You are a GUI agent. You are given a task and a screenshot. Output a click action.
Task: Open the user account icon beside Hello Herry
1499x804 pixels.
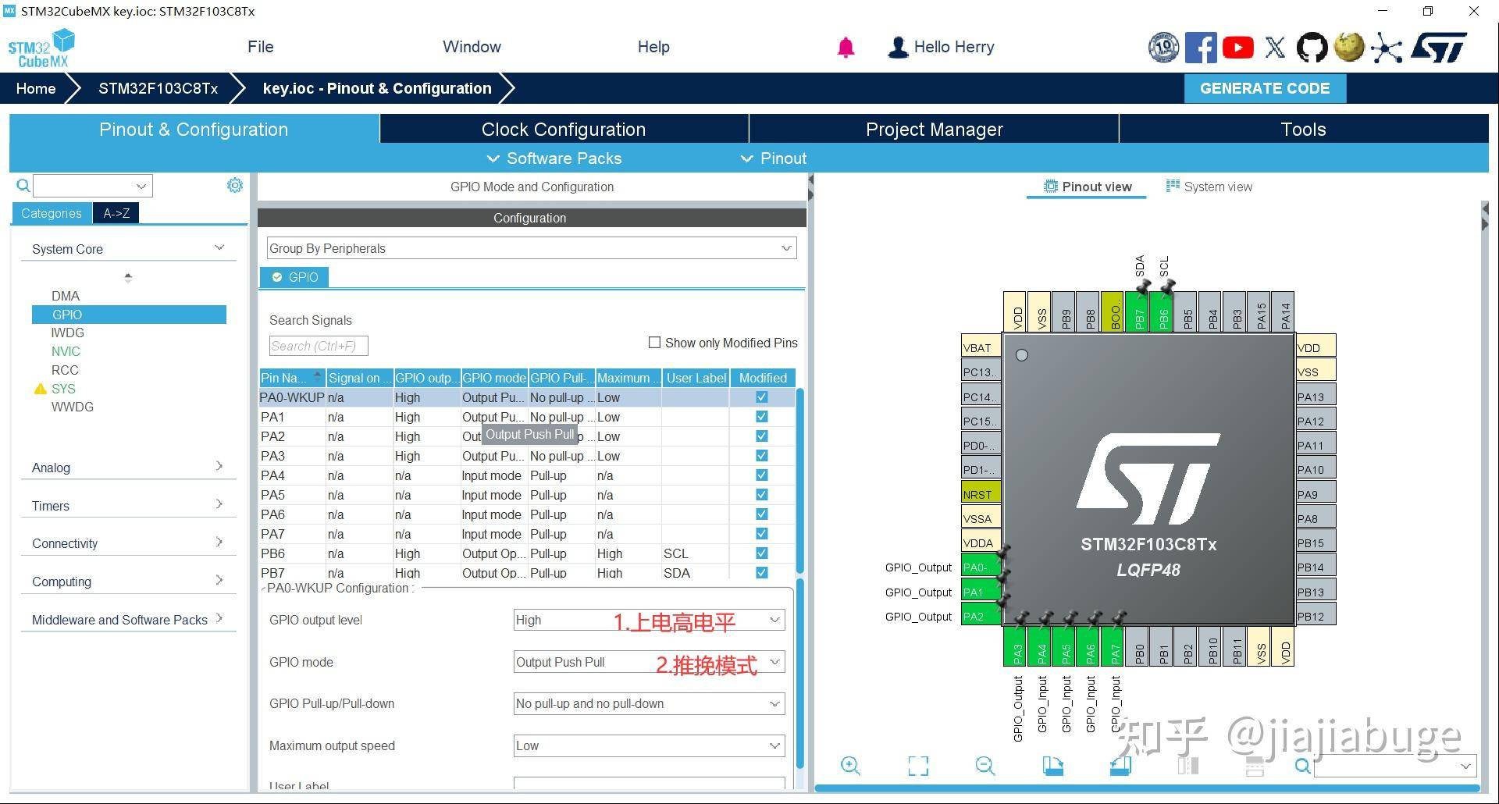point(898,48)
